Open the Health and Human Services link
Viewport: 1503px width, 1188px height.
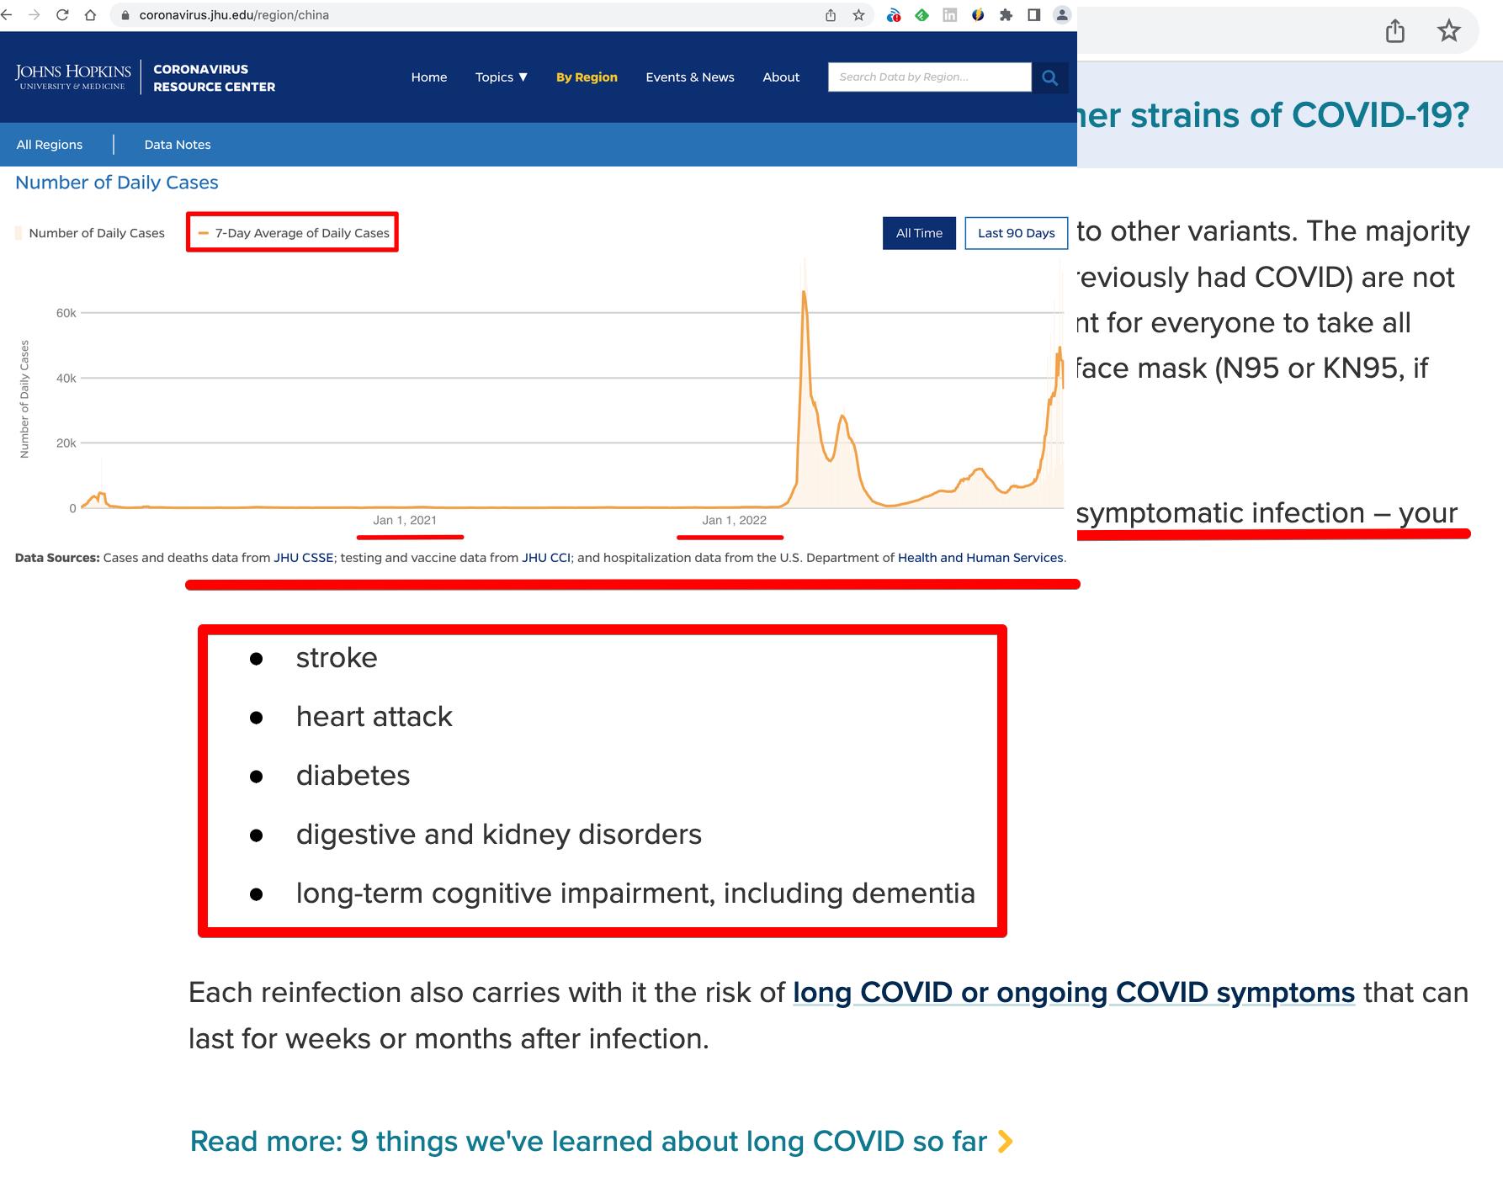point(980,558)
